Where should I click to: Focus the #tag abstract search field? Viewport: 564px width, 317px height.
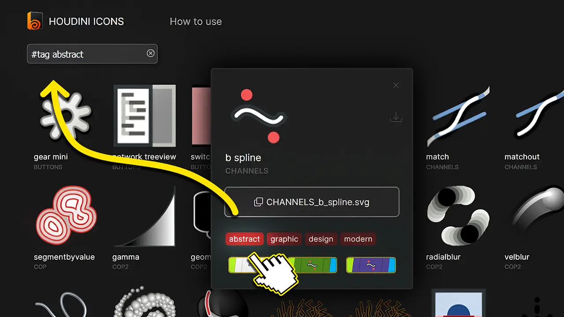click(92, 54)
